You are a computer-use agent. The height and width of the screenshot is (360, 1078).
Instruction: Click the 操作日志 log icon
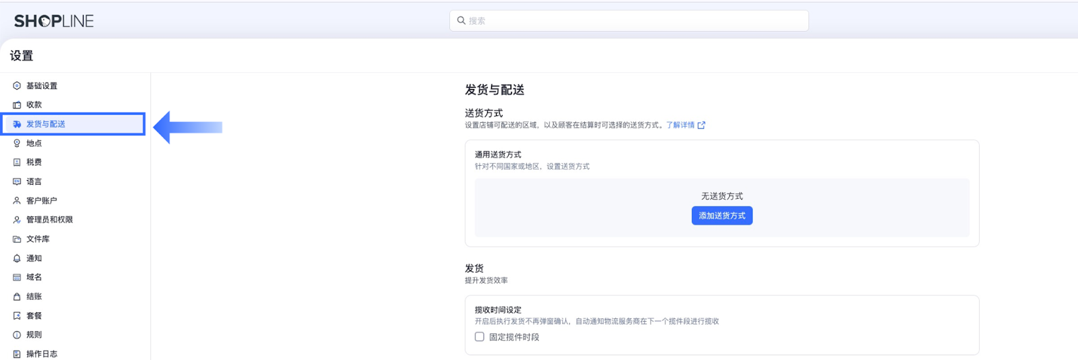(x=17, y=353)
